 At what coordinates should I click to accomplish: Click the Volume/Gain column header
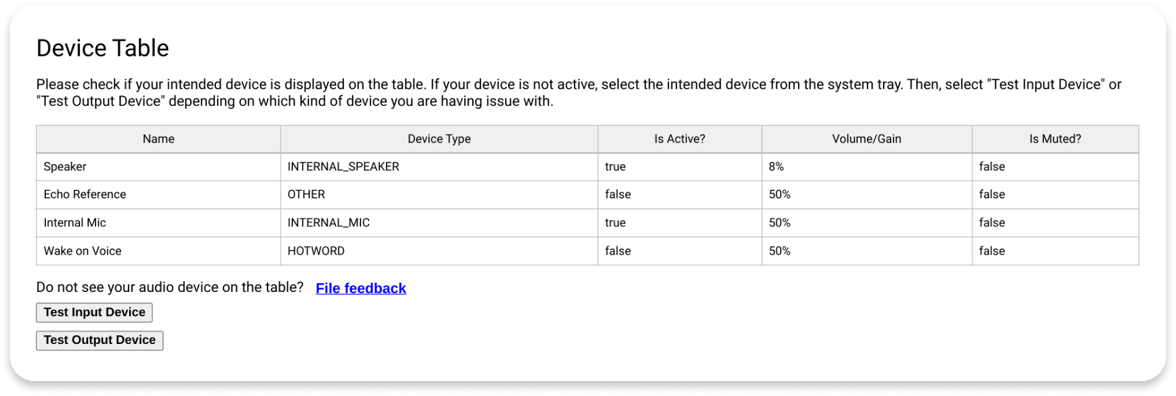click(x=866, y=139)
